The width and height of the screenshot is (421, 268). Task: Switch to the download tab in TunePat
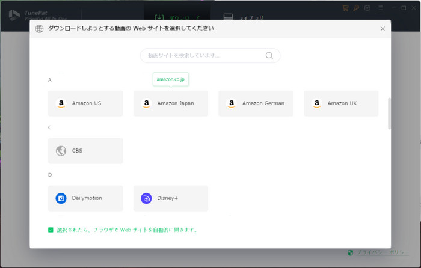[177, 17]
